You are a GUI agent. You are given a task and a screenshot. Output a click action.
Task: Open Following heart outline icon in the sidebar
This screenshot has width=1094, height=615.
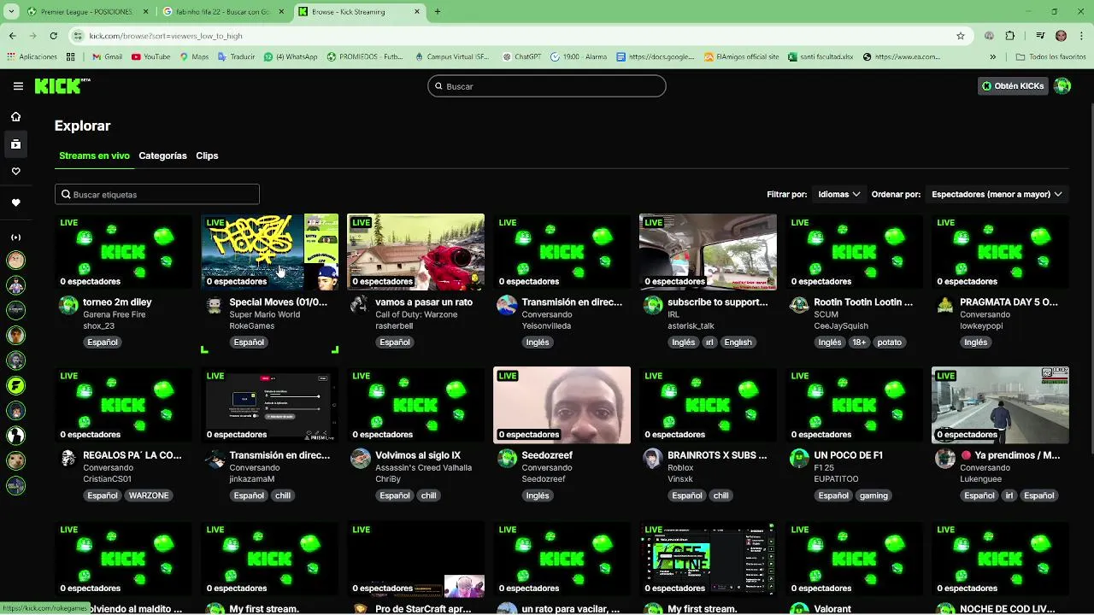(15, 172)
